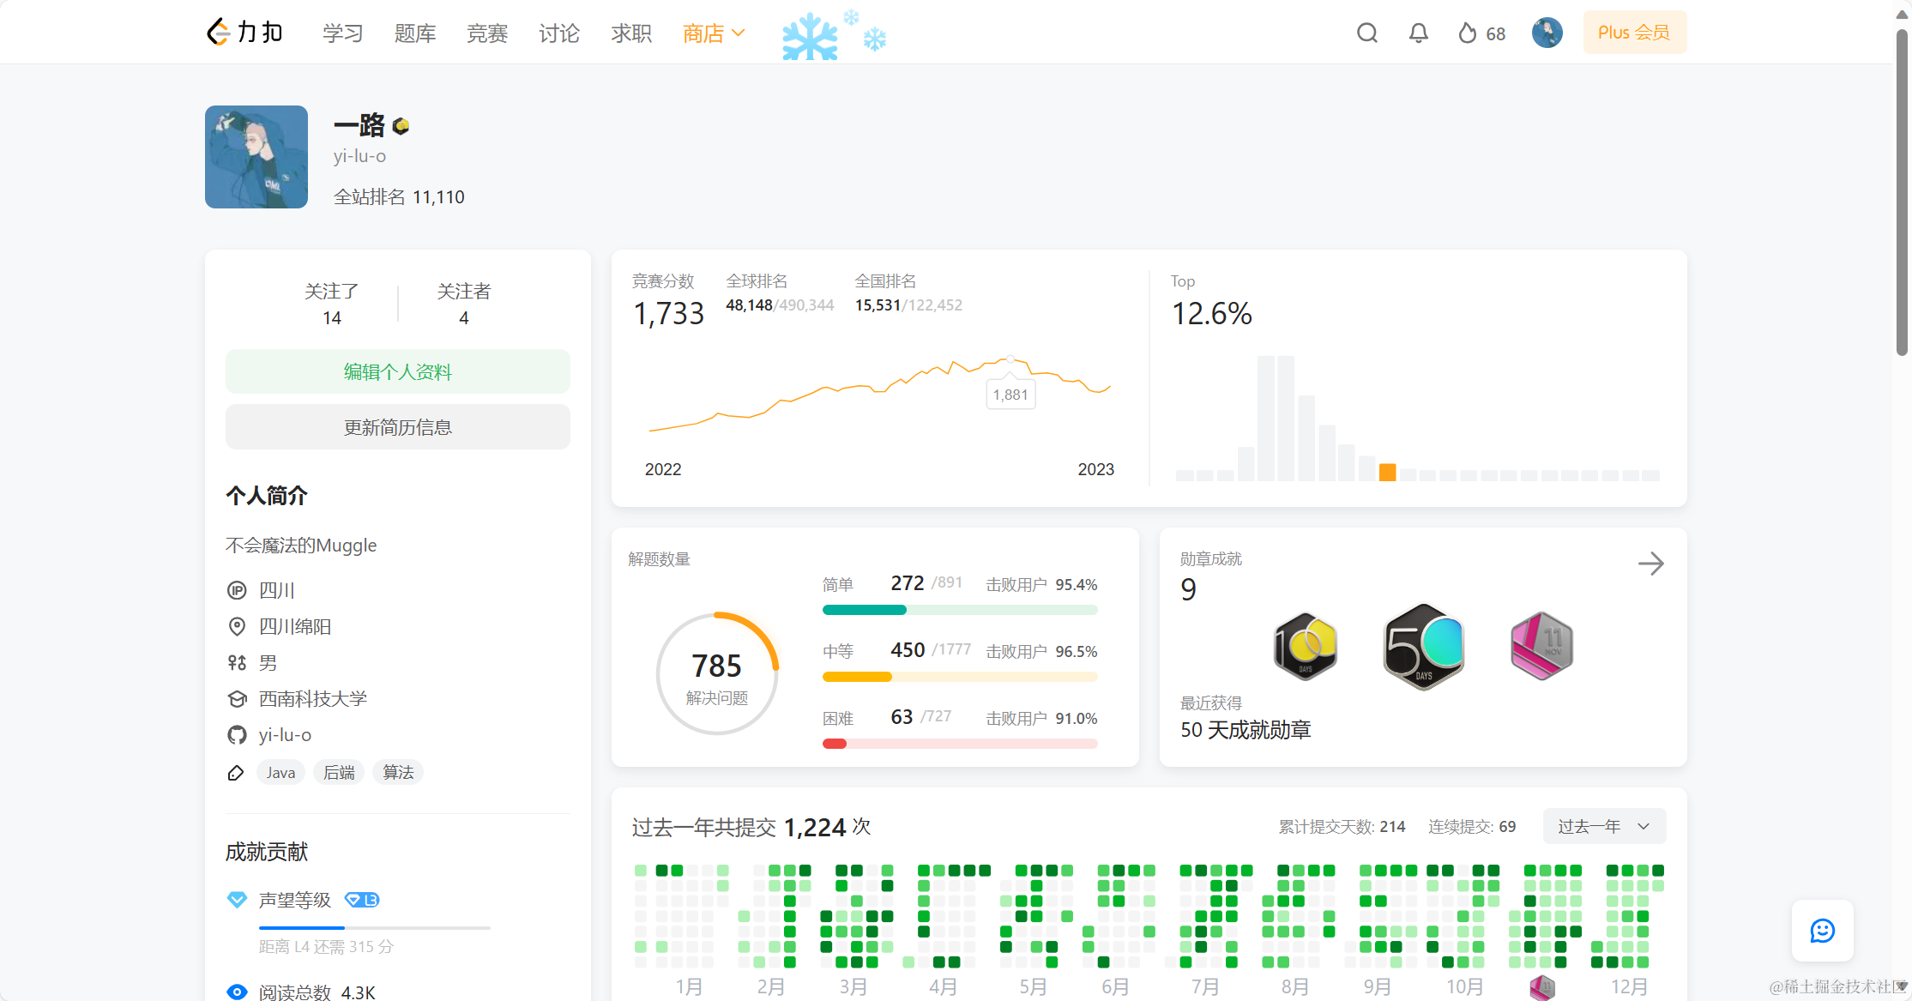Open the user avatar in navbar

[x=1547, y=33]
